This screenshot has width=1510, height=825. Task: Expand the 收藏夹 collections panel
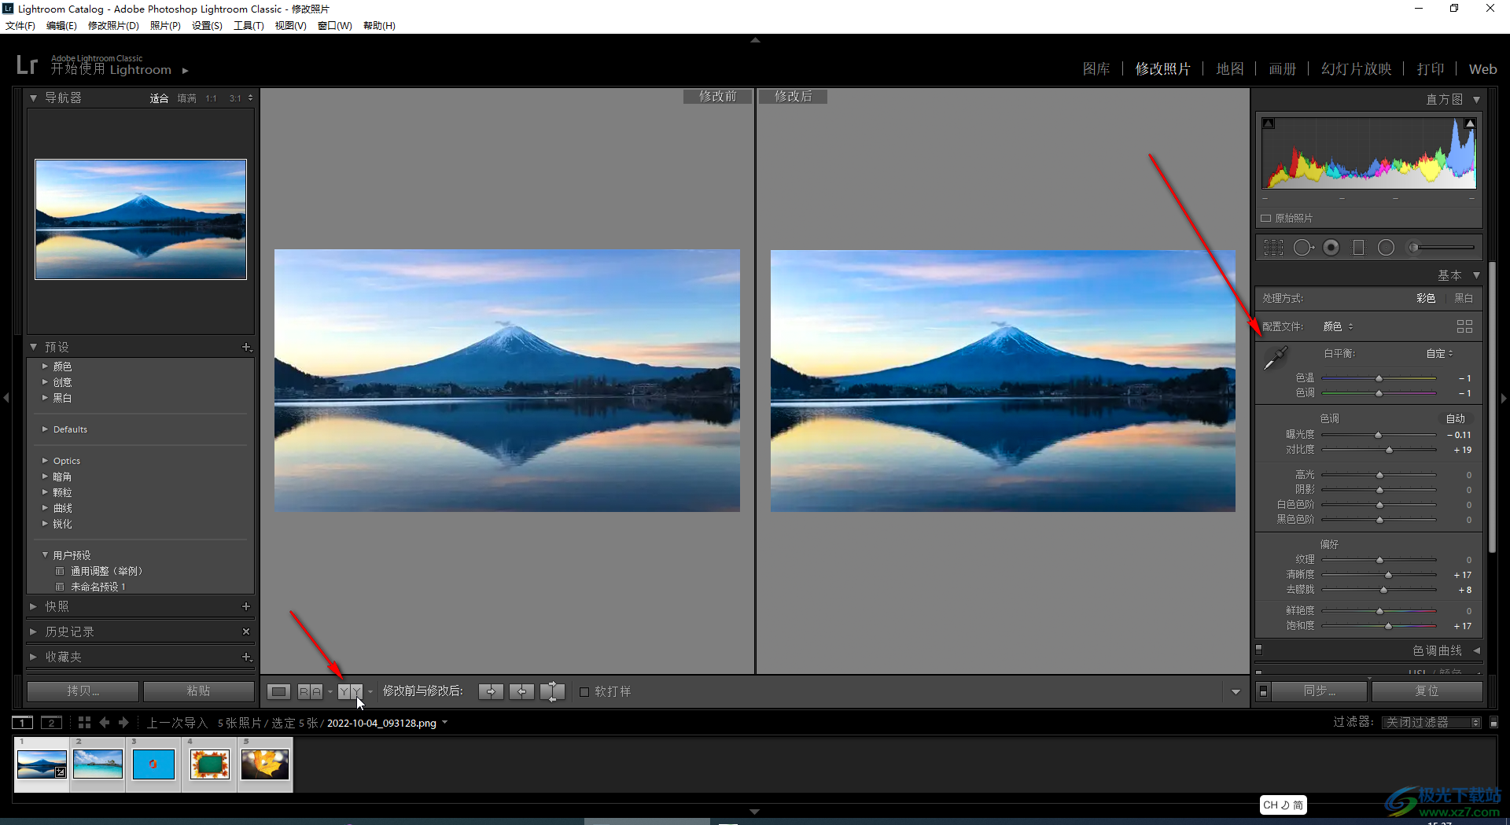[x=34, y=657]
